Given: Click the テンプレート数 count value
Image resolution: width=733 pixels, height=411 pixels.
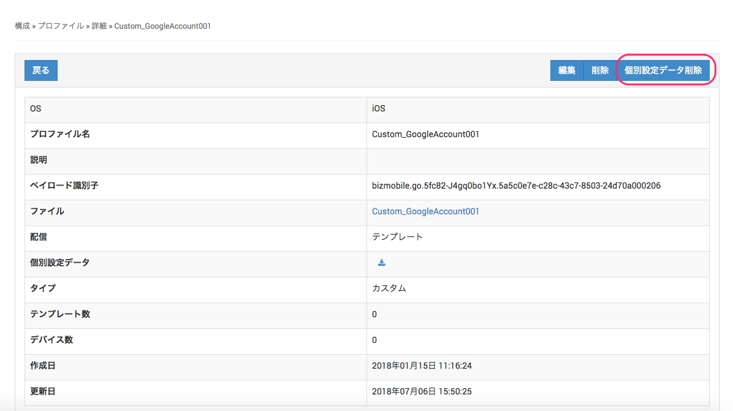Looking at the screenshot, I should (374, 314).
